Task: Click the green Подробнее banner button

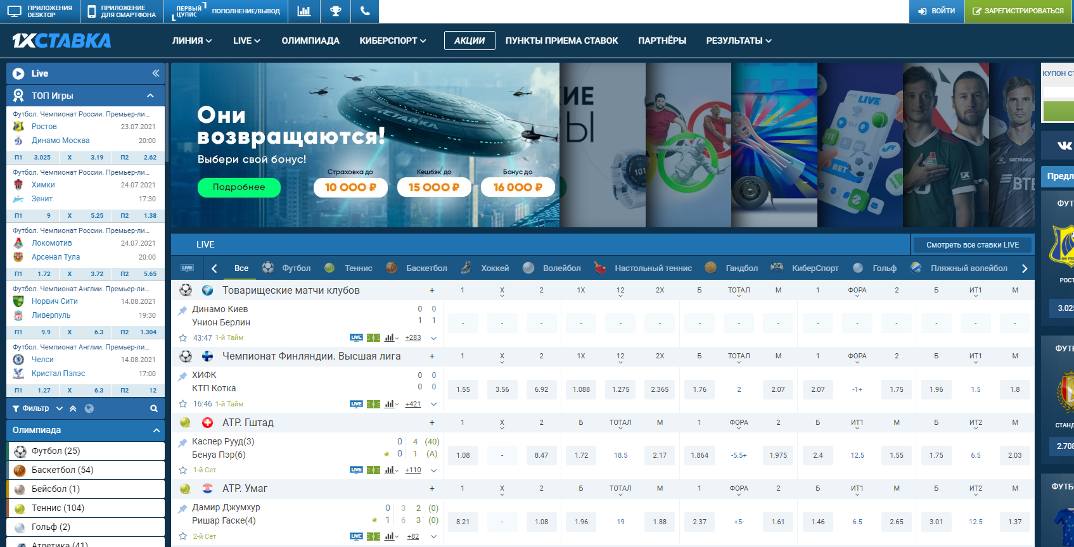Action: pos(239,187)
